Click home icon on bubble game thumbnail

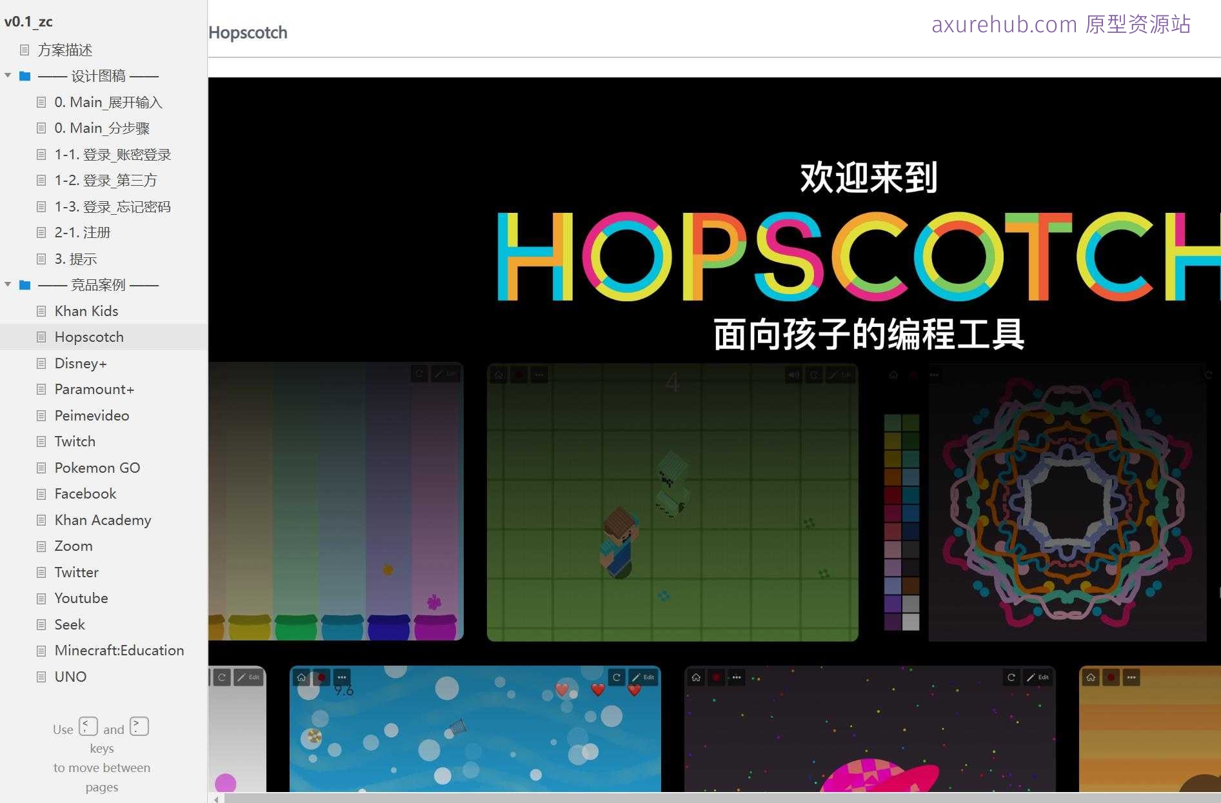coord(301,677)
